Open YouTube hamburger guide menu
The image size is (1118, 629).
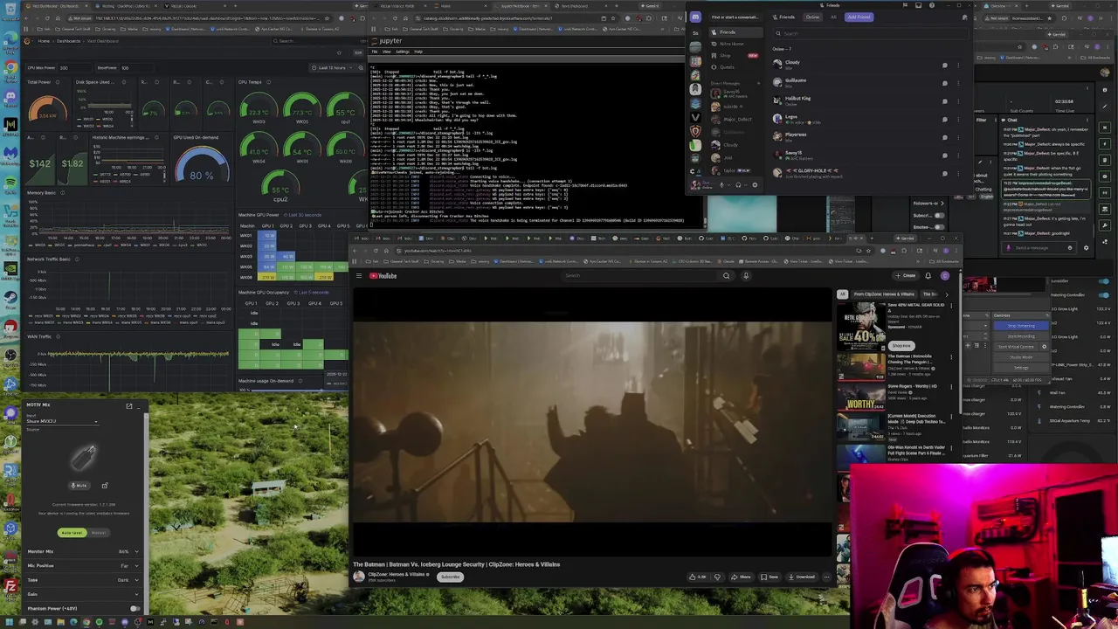coord(358,275)
